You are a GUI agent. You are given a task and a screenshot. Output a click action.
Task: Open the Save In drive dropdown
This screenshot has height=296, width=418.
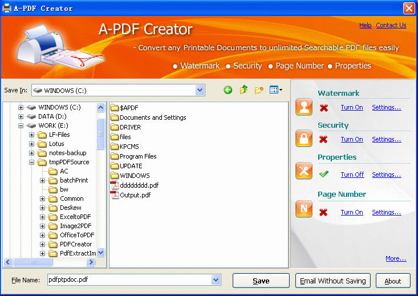[200, 90]
